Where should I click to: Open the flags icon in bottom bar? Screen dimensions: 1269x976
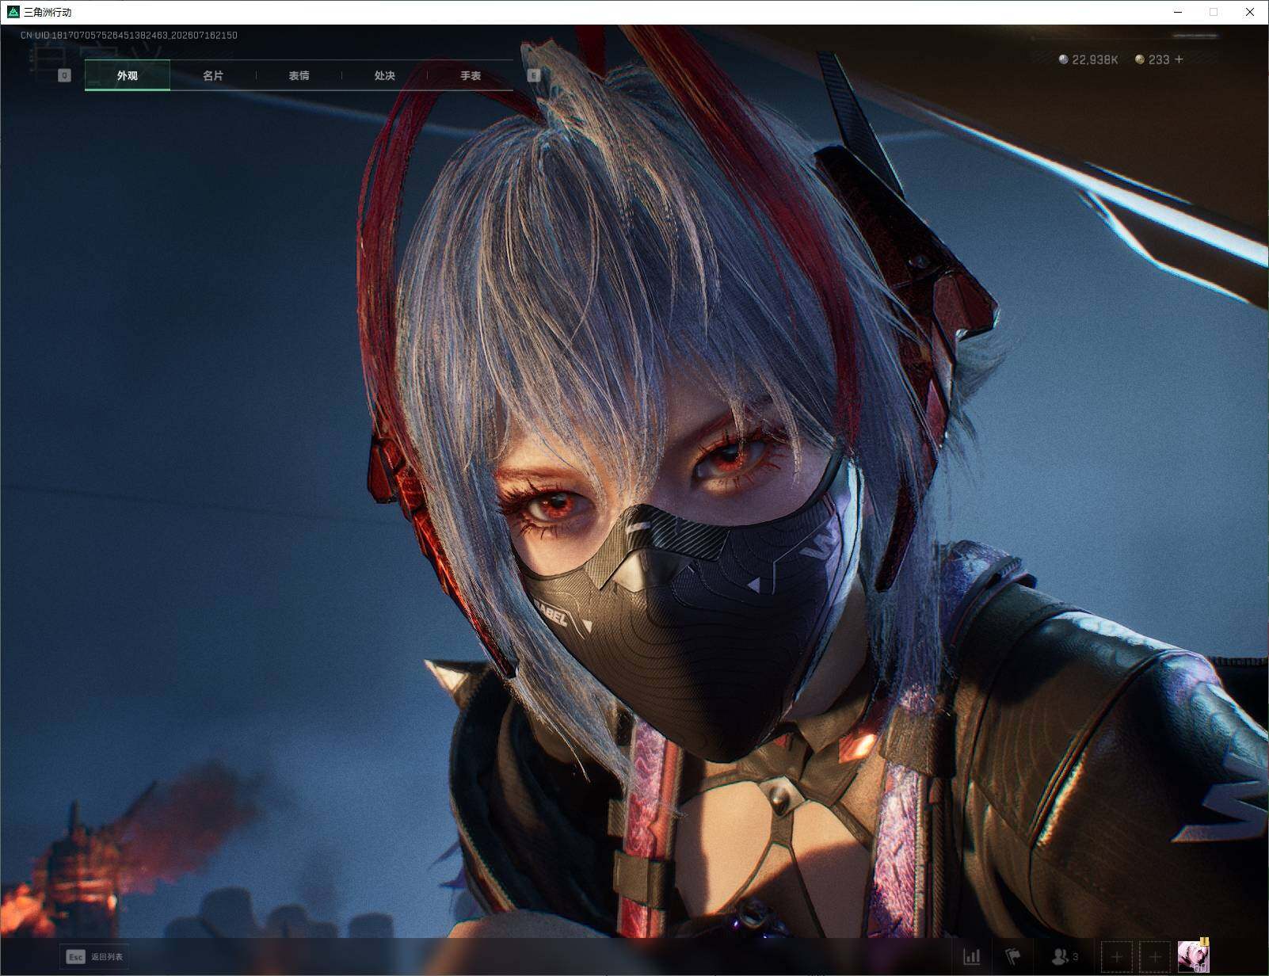[x=1013, y=957]
